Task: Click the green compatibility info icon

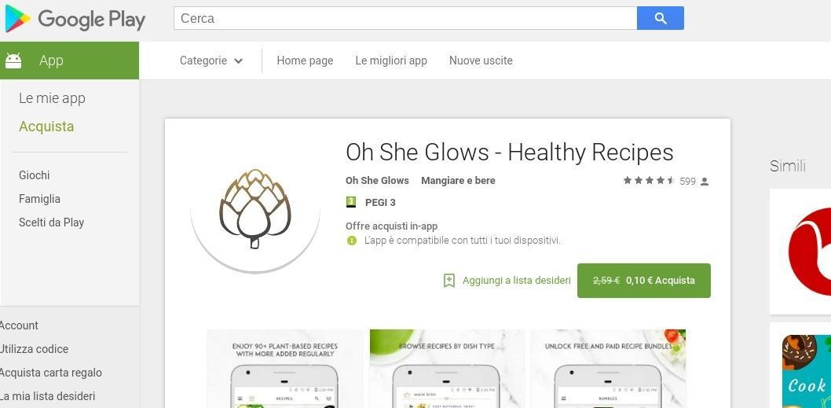Action: (351, 241)
